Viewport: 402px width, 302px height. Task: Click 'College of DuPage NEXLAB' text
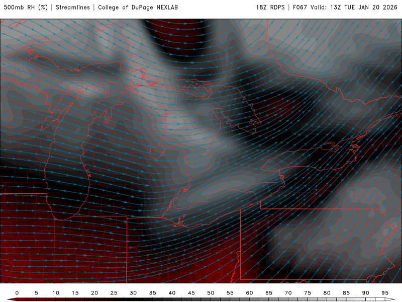coord(138,8)
